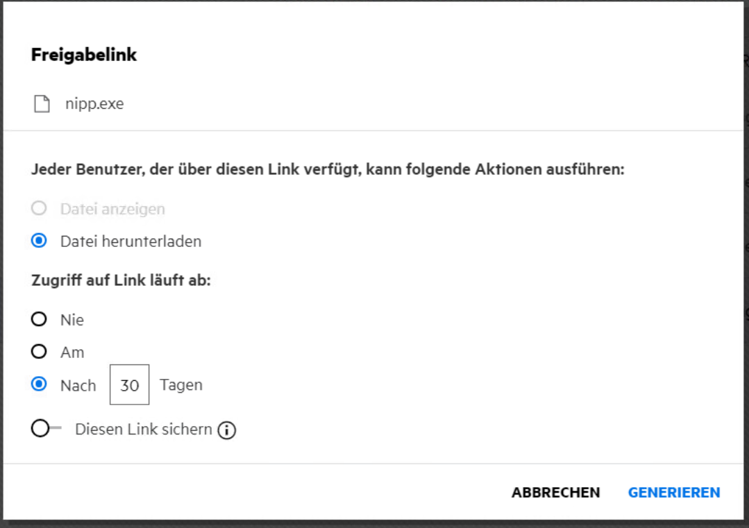
Task: Click the Jeder Benutzer permissions heading
Action: 328,170
